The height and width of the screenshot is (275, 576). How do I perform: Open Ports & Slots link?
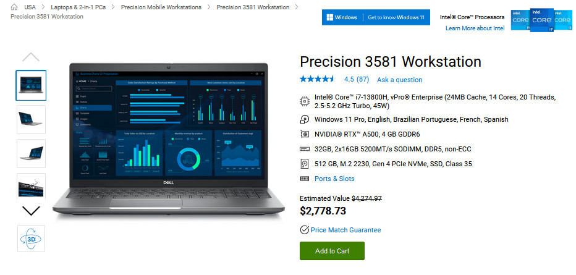(x=334, y=179)
